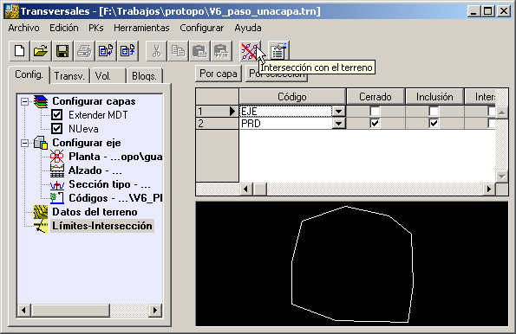
Task: Uncheck Cerrado for the PRD row
Action: tap(375, 124)
